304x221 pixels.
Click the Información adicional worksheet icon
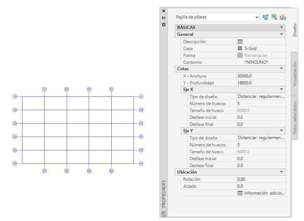click(240, 193)
